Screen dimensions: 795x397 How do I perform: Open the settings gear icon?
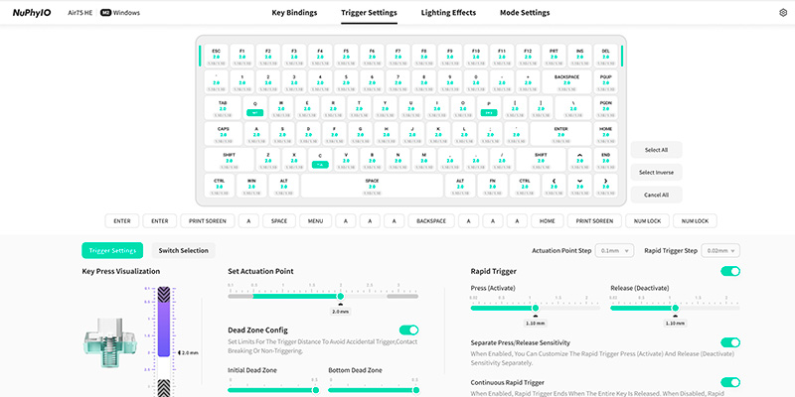783,13
